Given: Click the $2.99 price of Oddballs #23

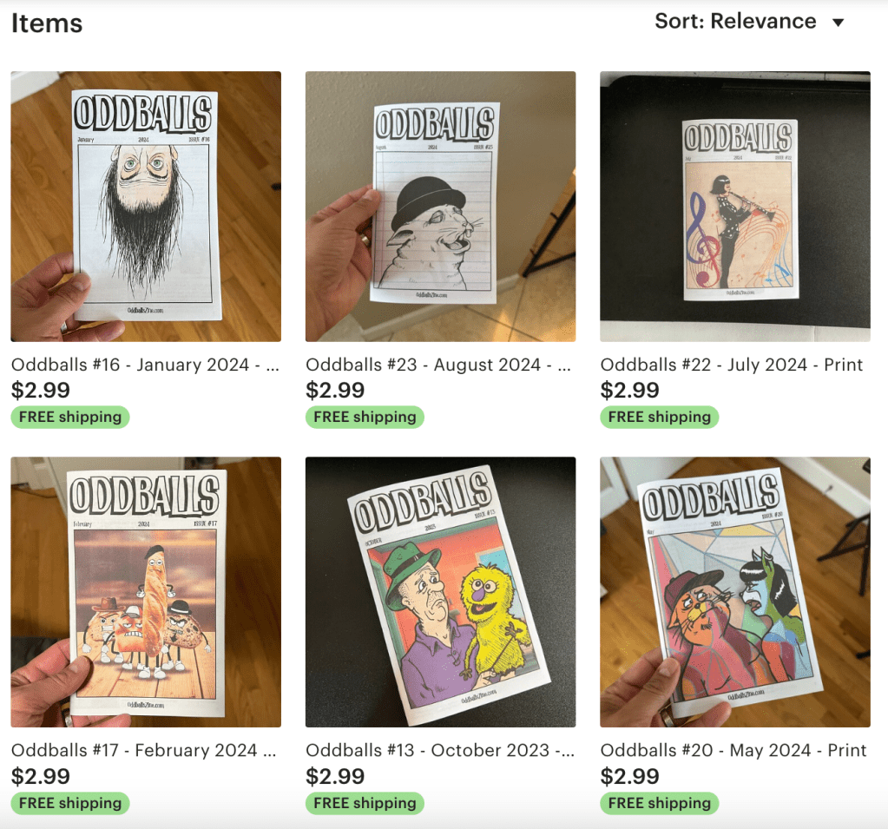Looking at the screenshot, I should tap(335, 390).
